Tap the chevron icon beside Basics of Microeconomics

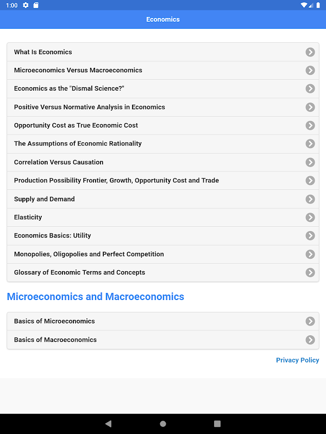click(x=310, y=321)
